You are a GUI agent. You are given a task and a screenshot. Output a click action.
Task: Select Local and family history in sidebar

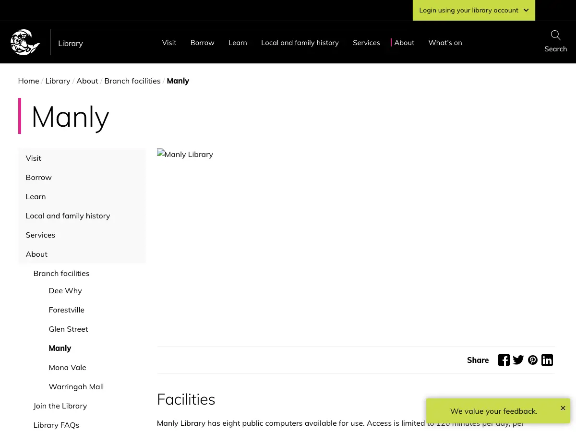click(82, 216)
